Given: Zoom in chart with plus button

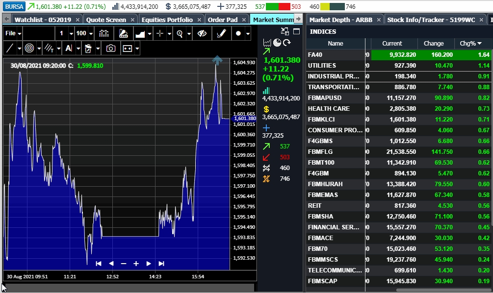Looking at the screenshot, I should (136, 264).
